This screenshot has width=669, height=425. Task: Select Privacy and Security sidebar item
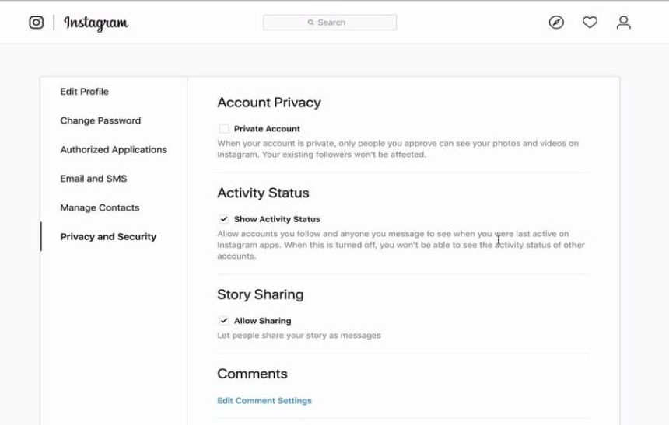tap(108, 236)
